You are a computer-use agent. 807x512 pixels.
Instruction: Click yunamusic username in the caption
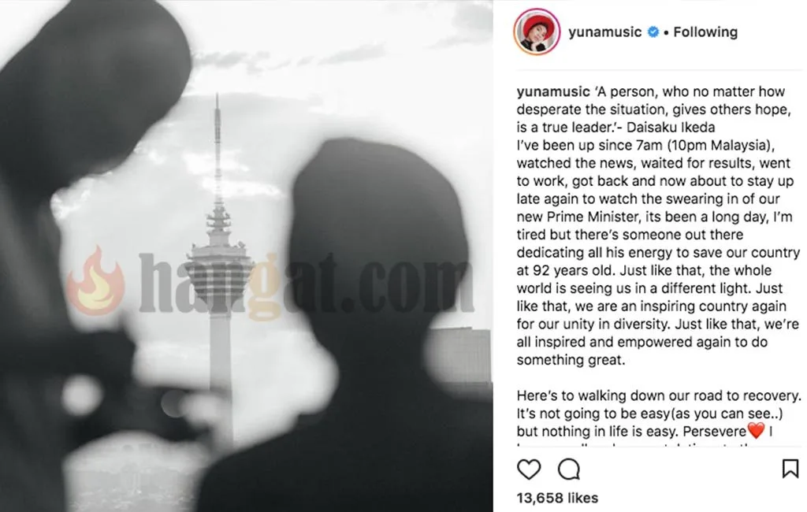553,91
